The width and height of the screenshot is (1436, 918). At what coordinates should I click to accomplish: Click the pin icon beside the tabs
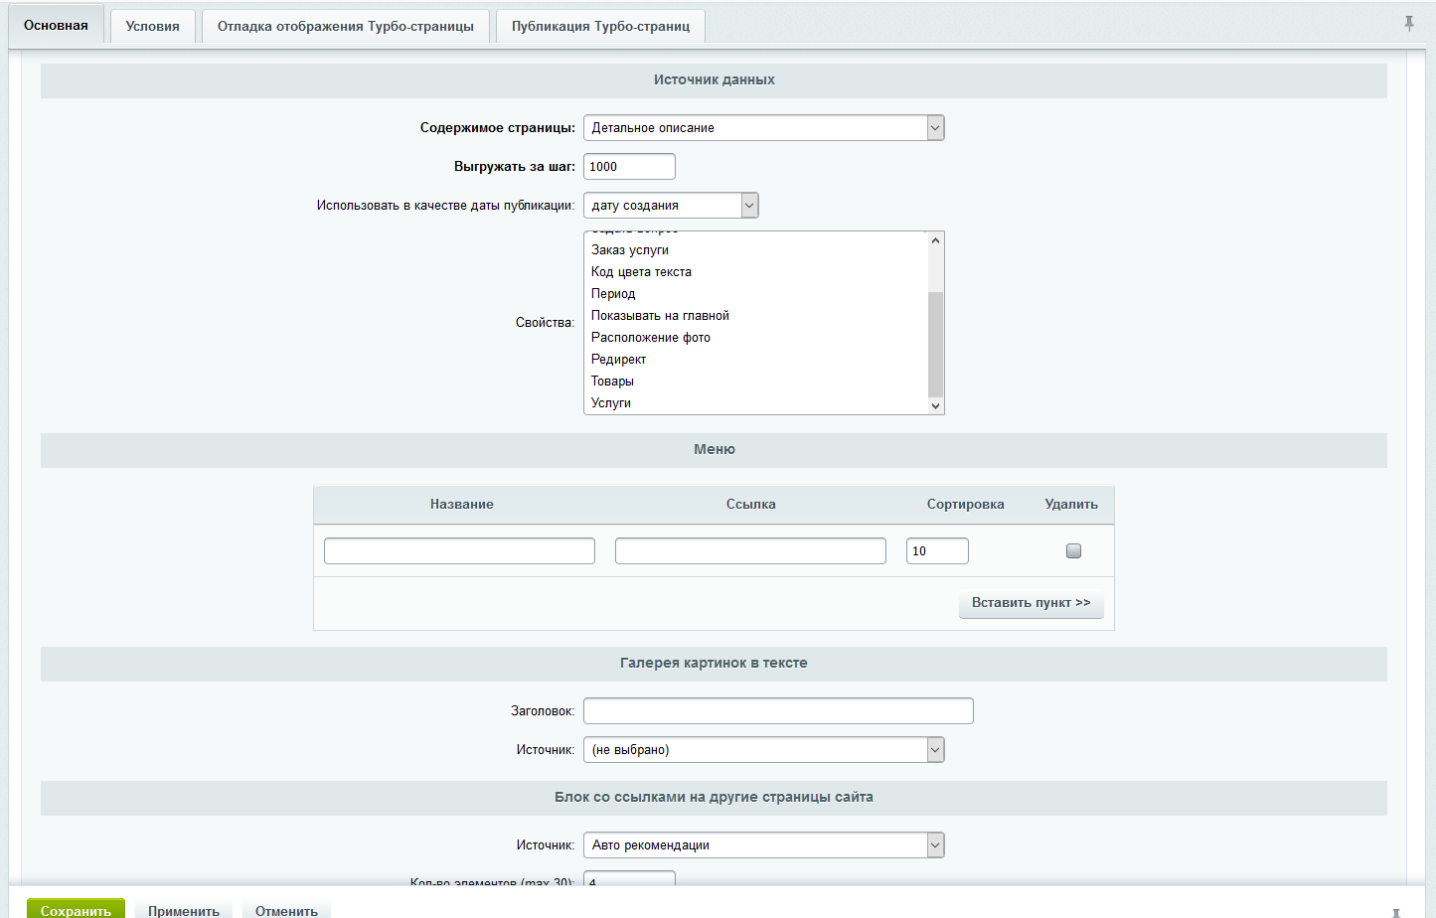point(1408,23)
